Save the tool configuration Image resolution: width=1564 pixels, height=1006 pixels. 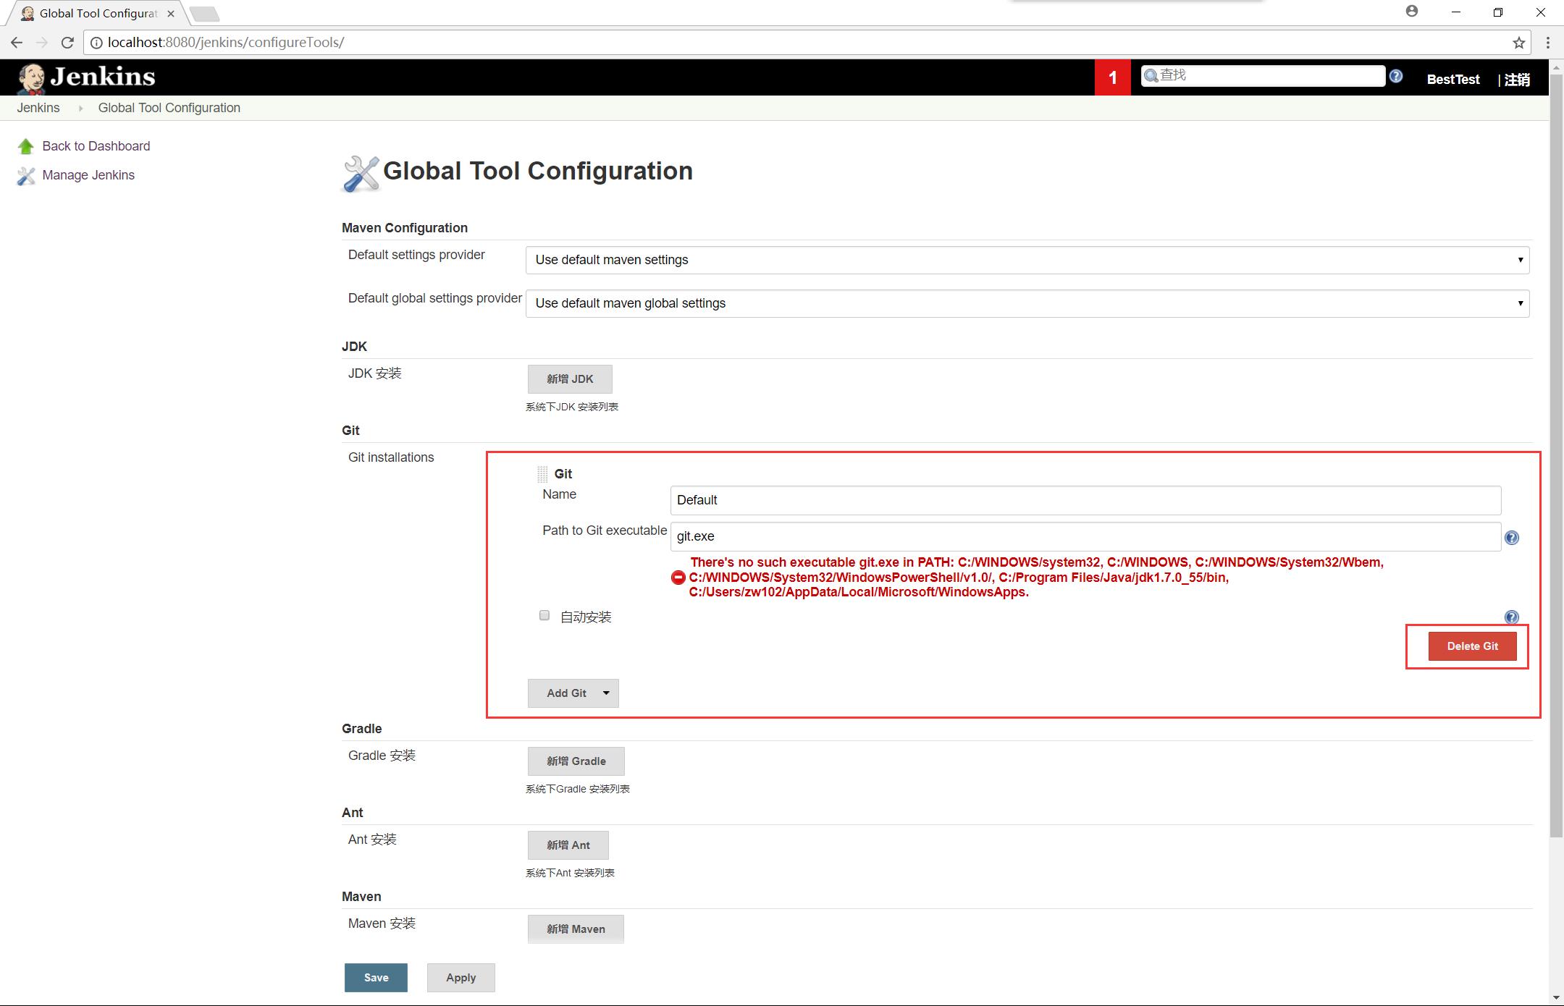pyautogui.click(x=376, y=978)
